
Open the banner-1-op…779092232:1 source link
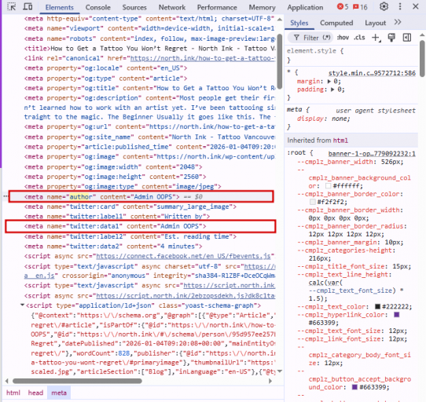[x=372, y=154]
